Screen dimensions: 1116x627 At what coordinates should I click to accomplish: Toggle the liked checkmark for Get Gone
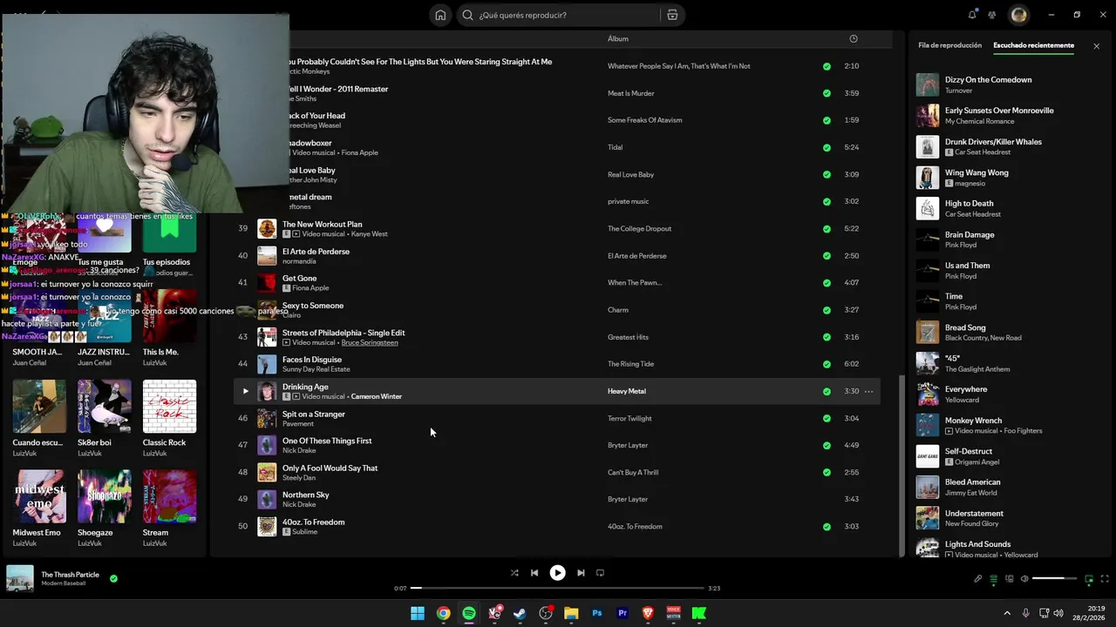point(827,283)
